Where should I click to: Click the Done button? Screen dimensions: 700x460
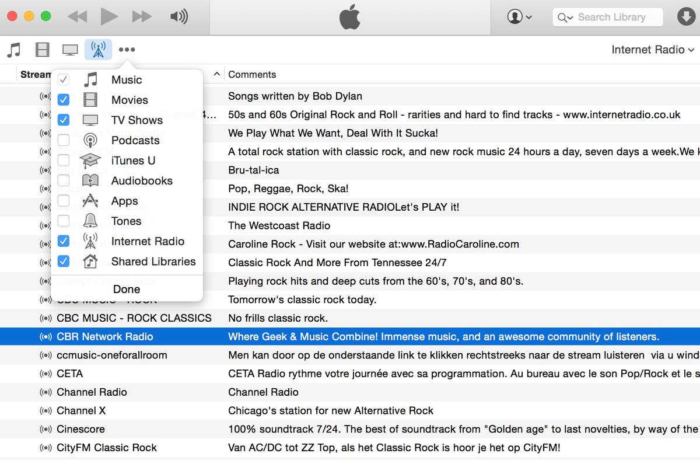tap(127, 289)
